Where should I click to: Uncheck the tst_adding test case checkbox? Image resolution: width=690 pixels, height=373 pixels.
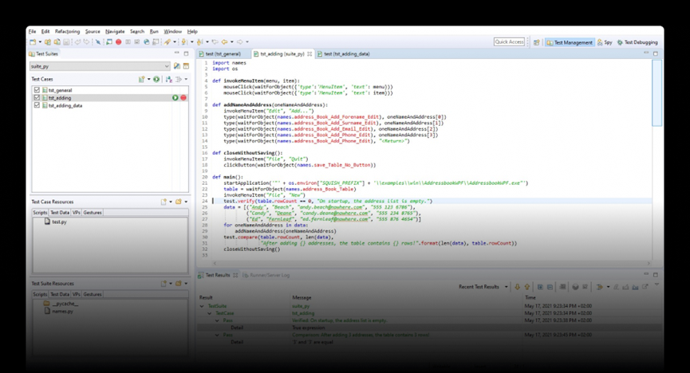point(37,98)
